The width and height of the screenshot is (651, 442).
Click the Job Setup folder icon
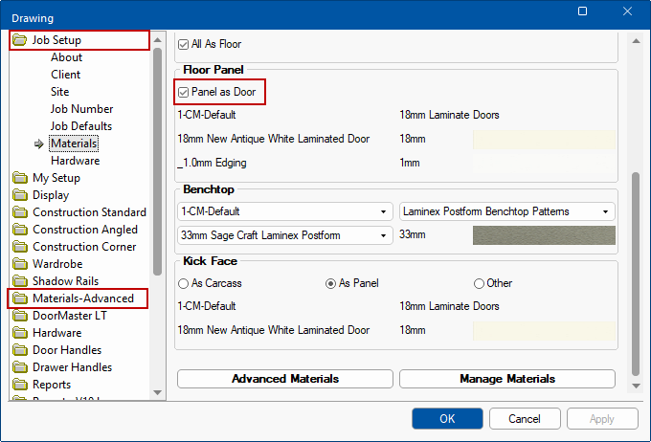21,40
